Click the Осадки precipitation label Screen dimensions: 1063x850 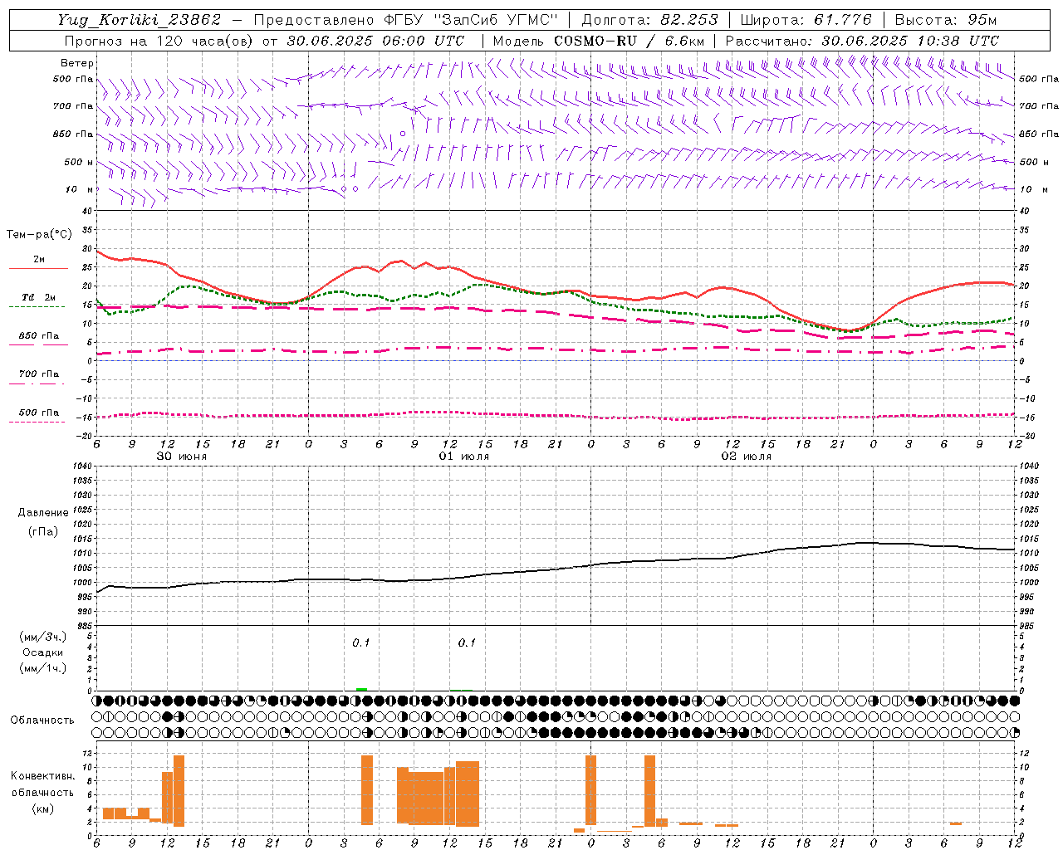pyautogui.click(x=43, y=652)
